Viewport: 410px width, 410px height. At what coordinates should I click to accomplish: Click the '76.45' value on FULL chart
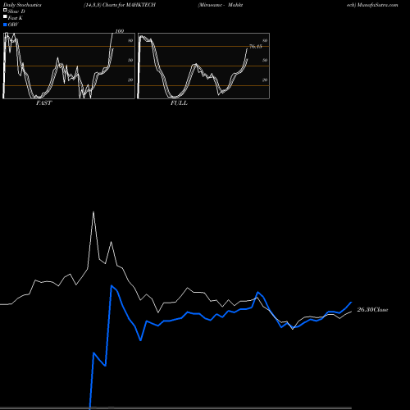(x=256, y=47)
